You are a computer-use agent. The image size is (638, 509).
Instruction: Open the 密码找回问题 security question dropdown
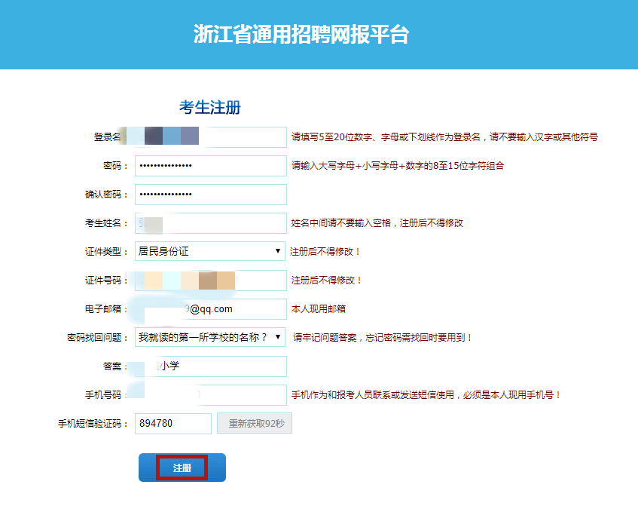[210, 338]
